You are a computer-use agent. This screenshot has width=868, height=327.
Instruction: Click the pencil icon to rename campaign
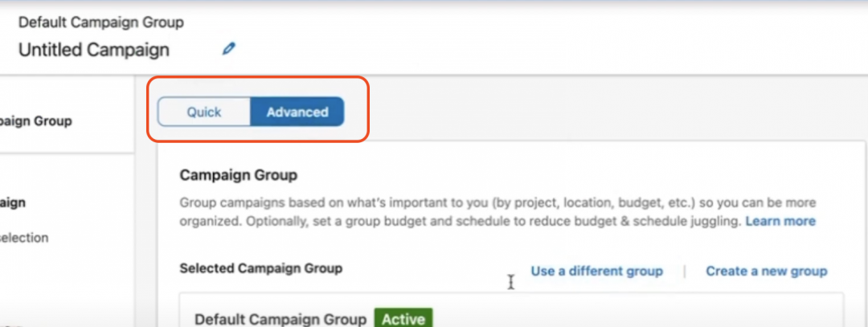pos(228,49)
